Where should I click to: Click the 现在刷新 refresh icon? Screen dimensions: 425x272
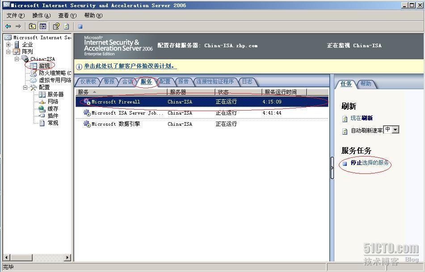(x=345, y=119)
